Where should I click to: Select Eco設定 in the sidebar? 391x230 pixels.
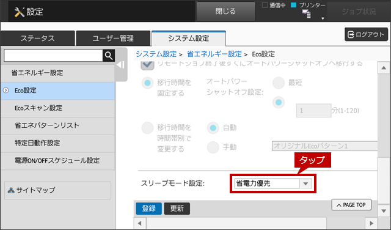click(x=57, y=91)
